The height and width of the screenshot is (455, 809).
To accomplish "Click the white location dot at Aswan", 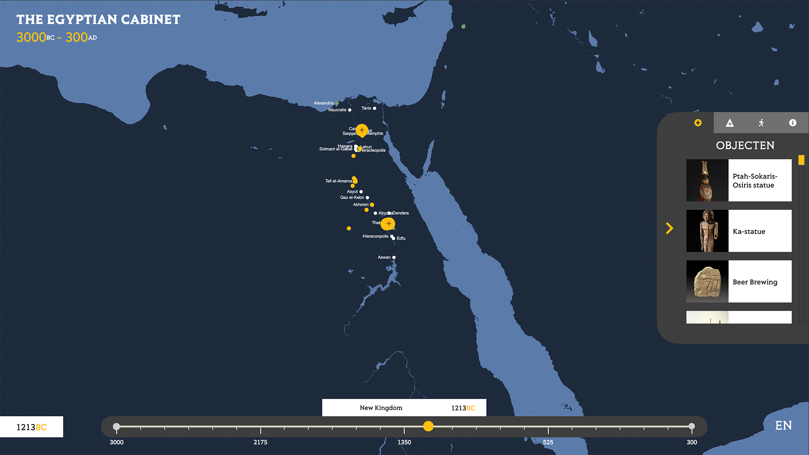I will pos(394,257).
